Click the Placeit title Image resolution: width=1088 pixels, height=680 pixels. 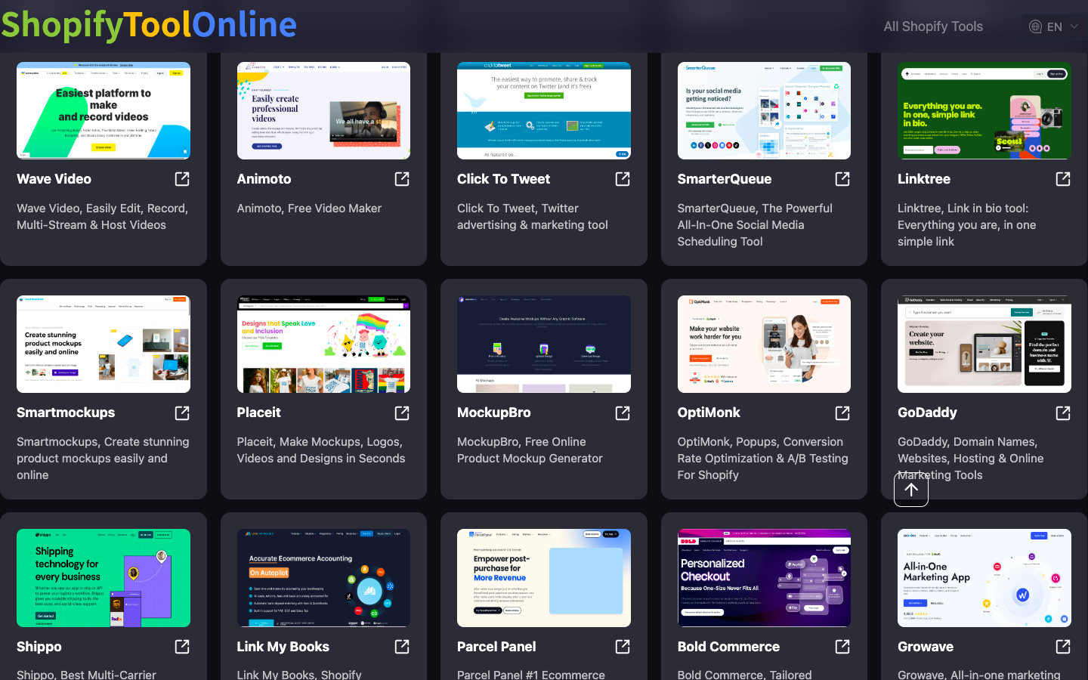coord(258,413)
